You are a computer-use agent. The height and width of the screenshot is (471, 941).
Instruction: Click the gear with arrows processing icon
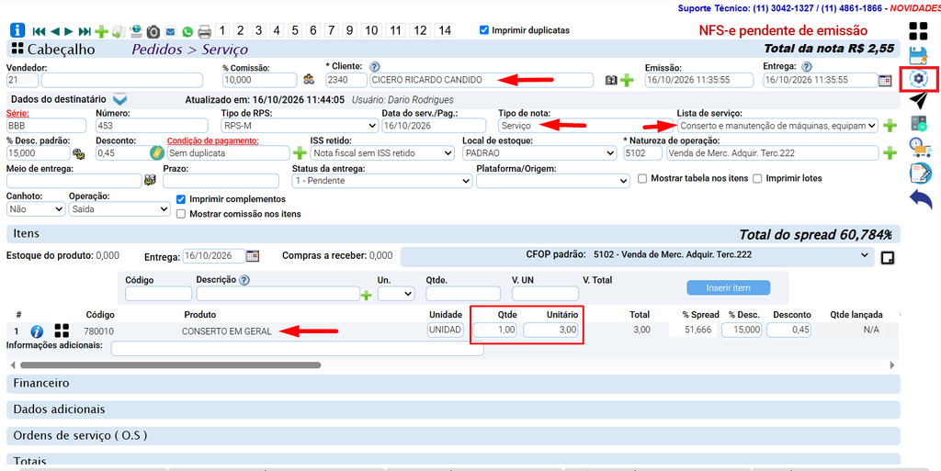(918, 79)
